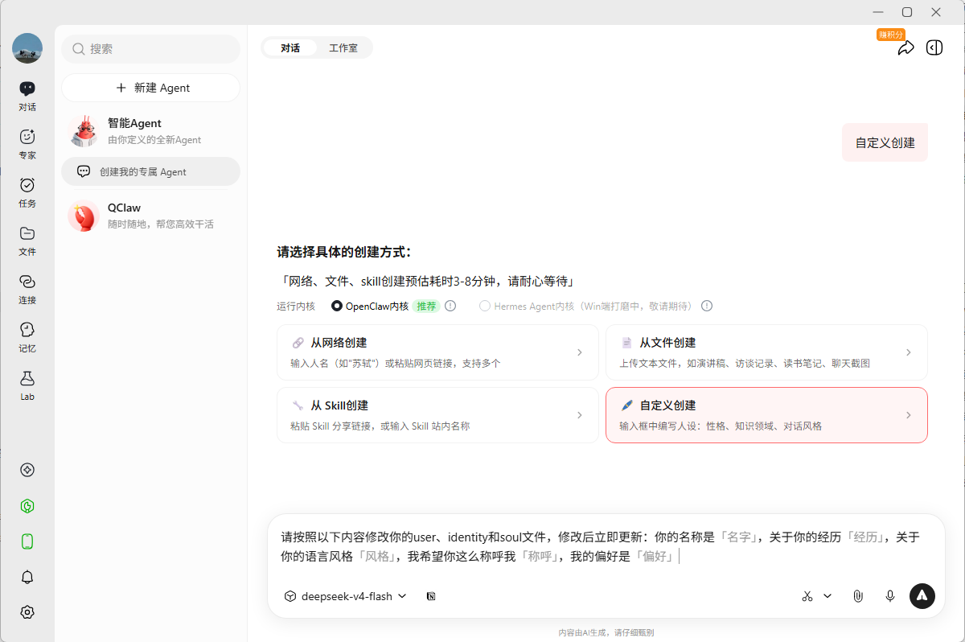965x642 pixels.
Task: Go to the 任务 tasks section
Action: 27,191
